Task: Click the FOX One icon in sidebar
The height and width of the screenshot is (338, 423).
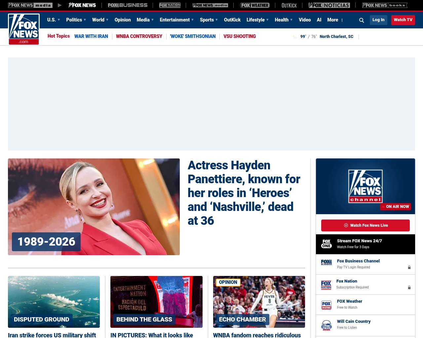Action: (x=327, y=244)
